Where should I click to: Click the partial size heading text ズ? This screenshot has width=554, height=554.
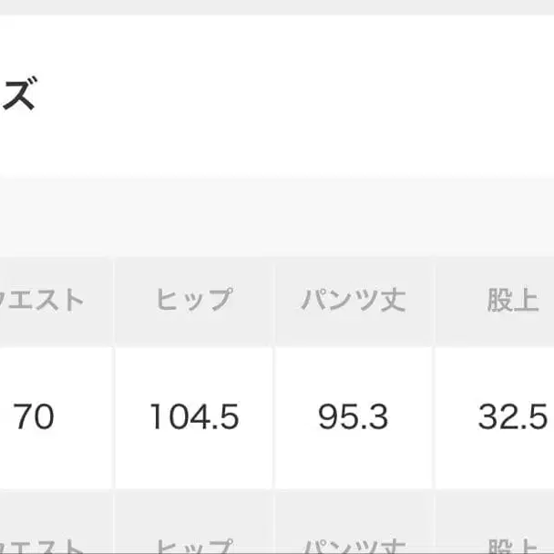coord(18,96)
